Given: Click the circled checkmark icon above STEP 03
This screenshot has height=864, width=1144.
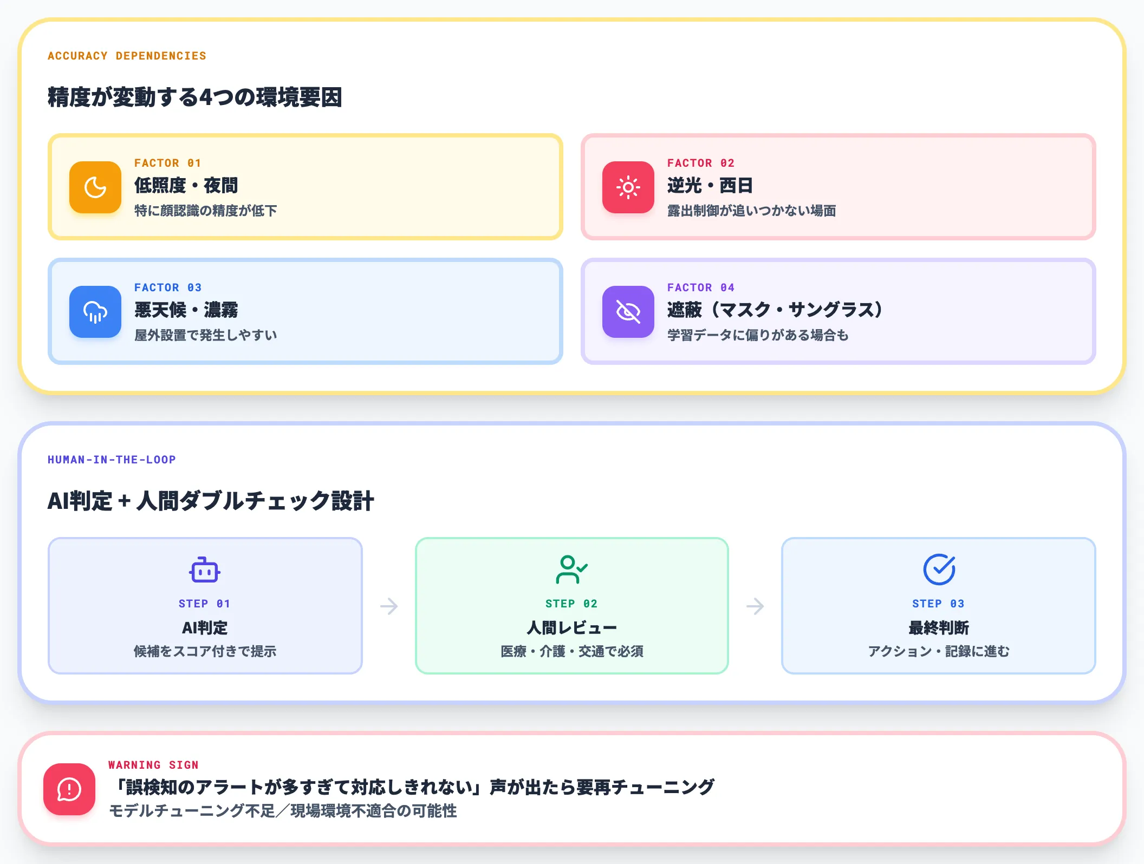Looking at the screenshot, I should 939,570.
